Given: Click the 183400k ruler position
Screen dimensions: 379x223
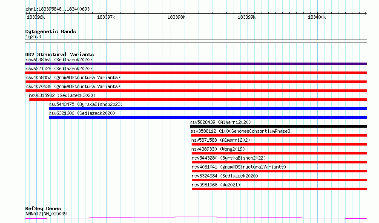Looking at the screenshot, I should (x=317, y=17).
